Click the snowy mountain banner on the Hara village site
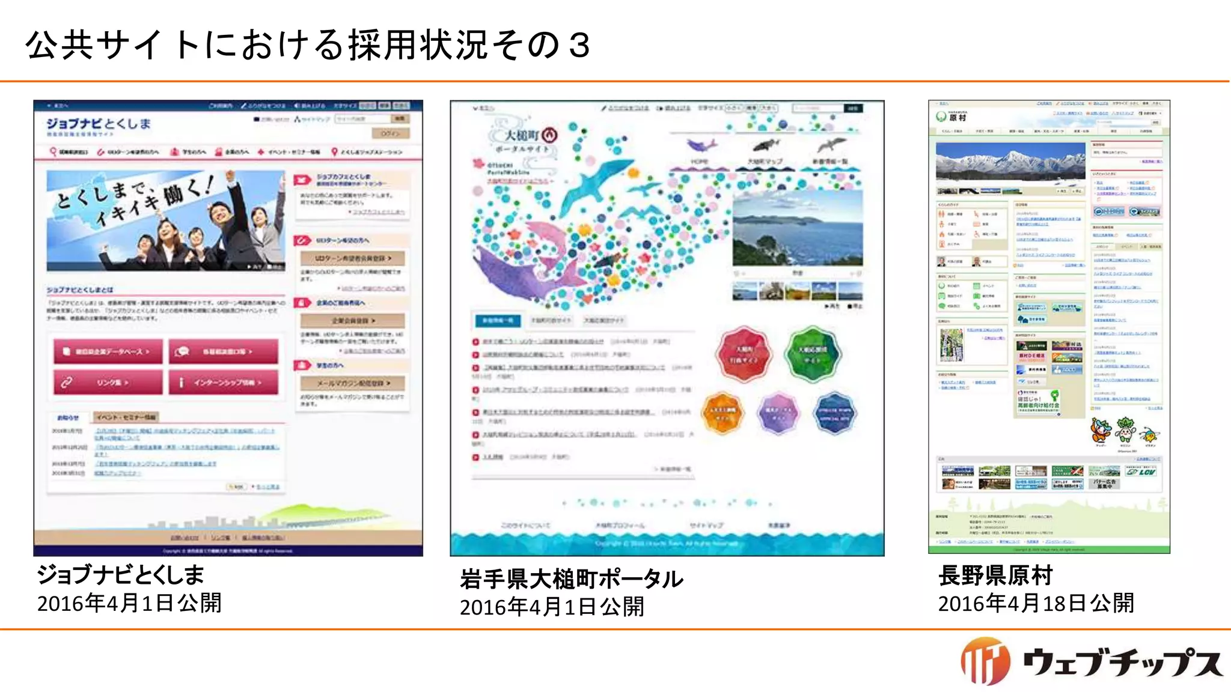The height and width of the screenshot is (692, 1231). click(x=1010, y=164)
